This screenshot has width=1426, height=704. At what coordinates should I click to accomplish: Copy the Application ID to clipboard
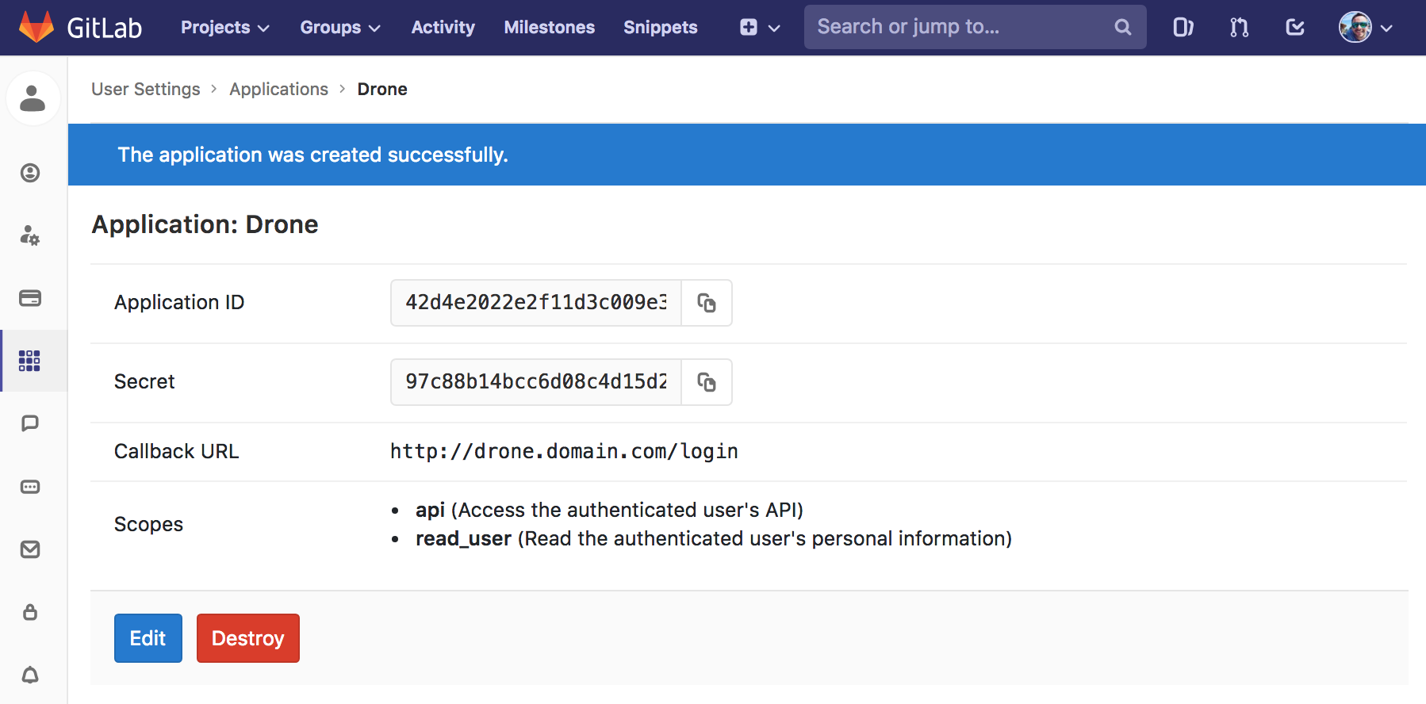click(706, 303)
